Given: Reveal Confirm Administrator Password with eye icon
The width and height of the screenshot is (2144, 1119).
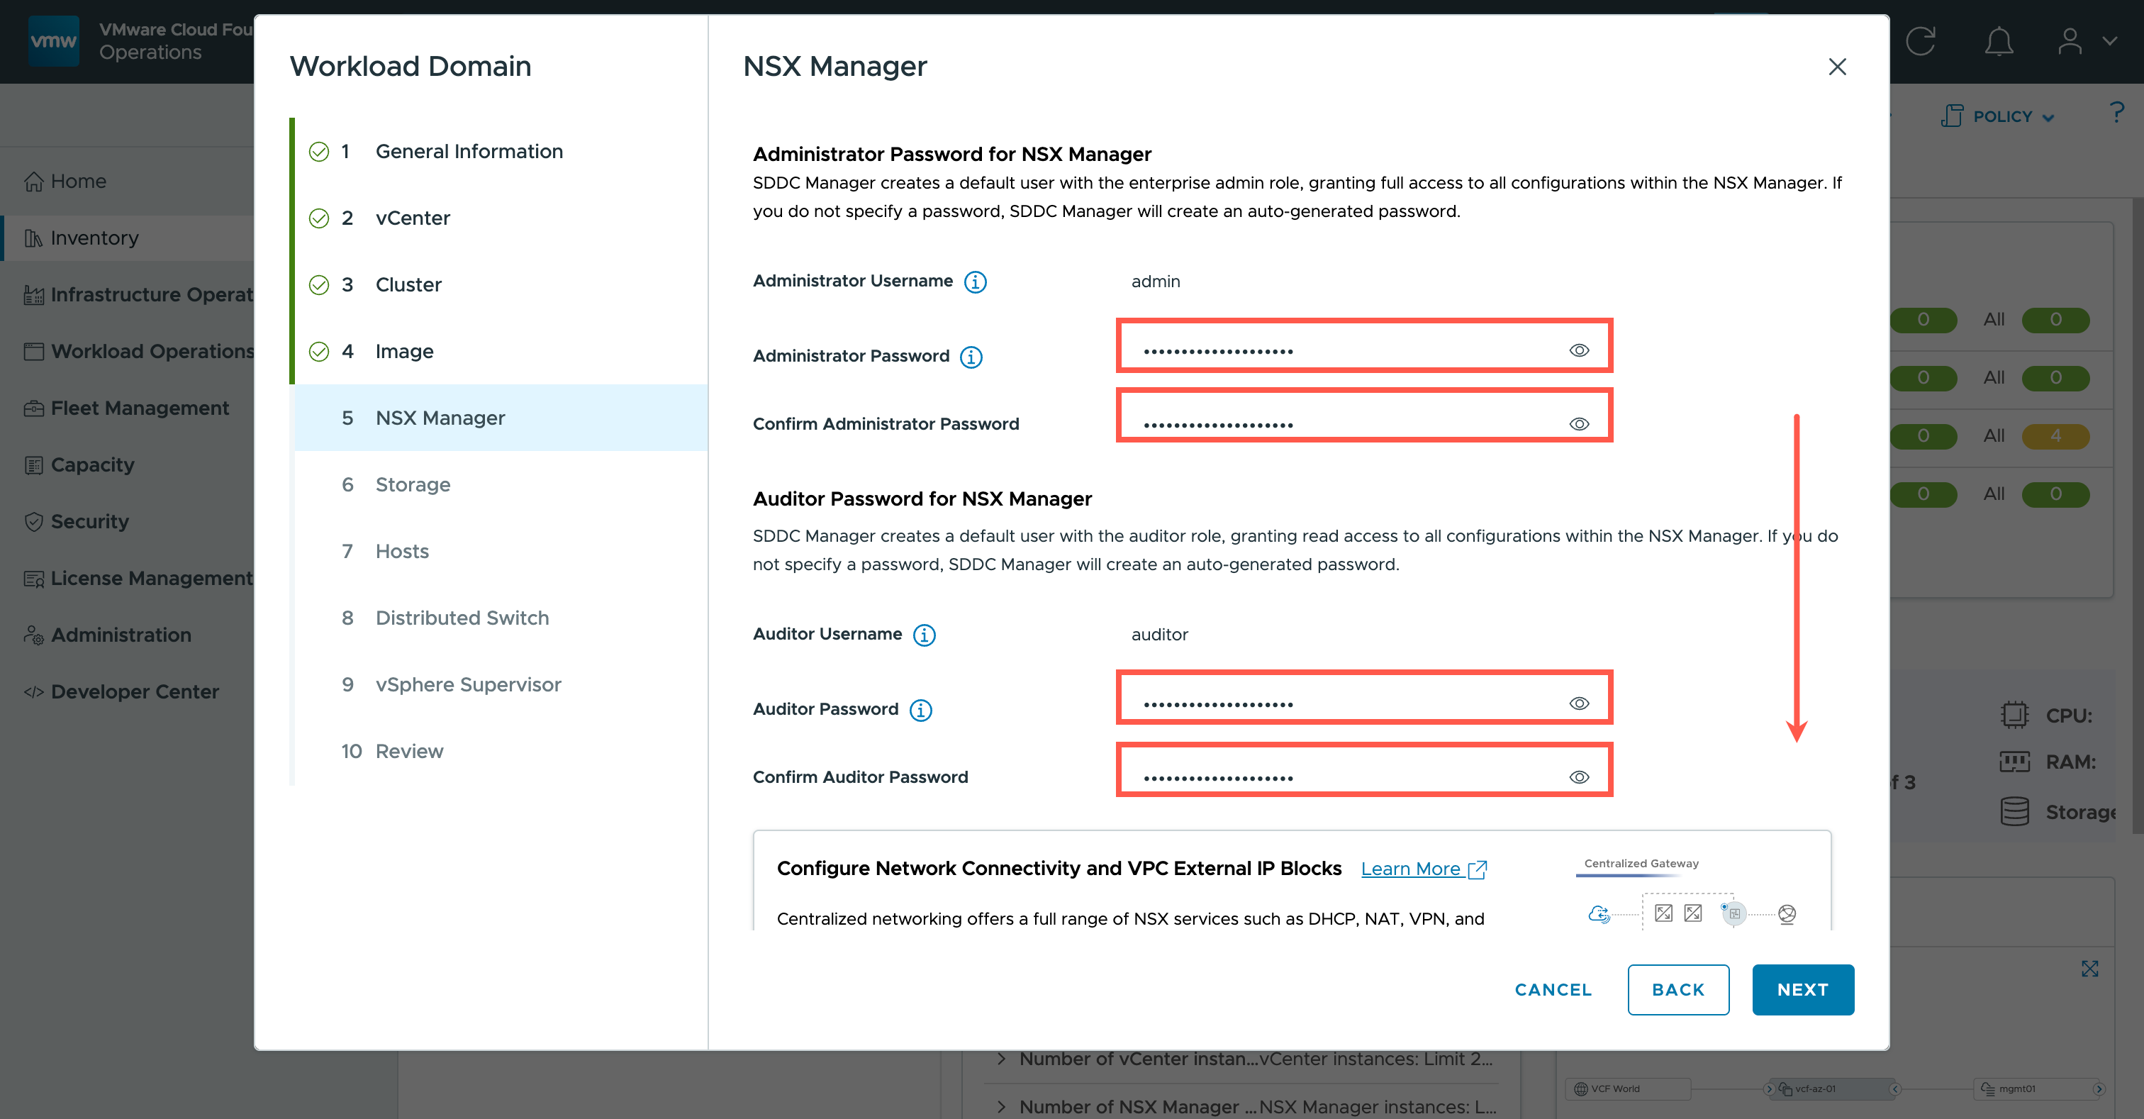Looking at the screenshot, I should pos(1579,424).
